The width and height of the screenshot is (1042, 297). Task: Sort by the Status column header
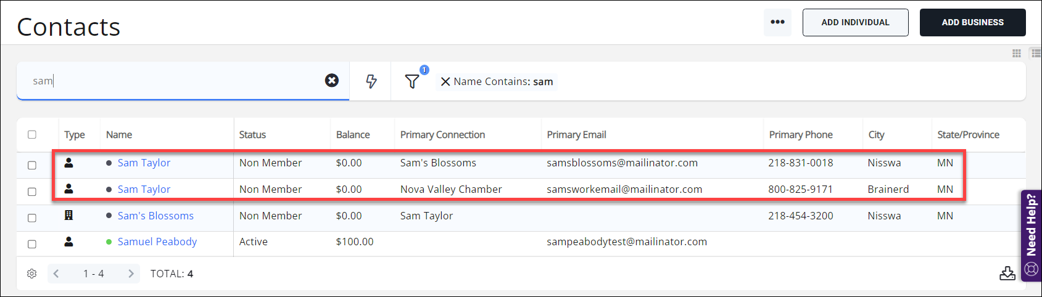point(252,134)
